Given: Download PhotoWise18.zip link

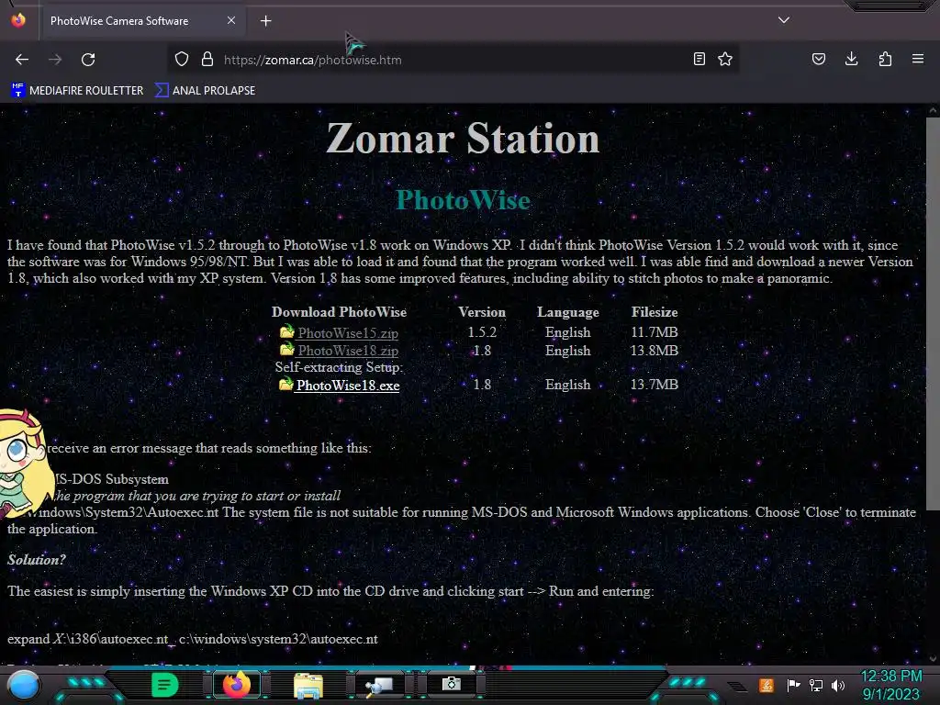Looking at the screenshot, I should click(x=348, y=351).
